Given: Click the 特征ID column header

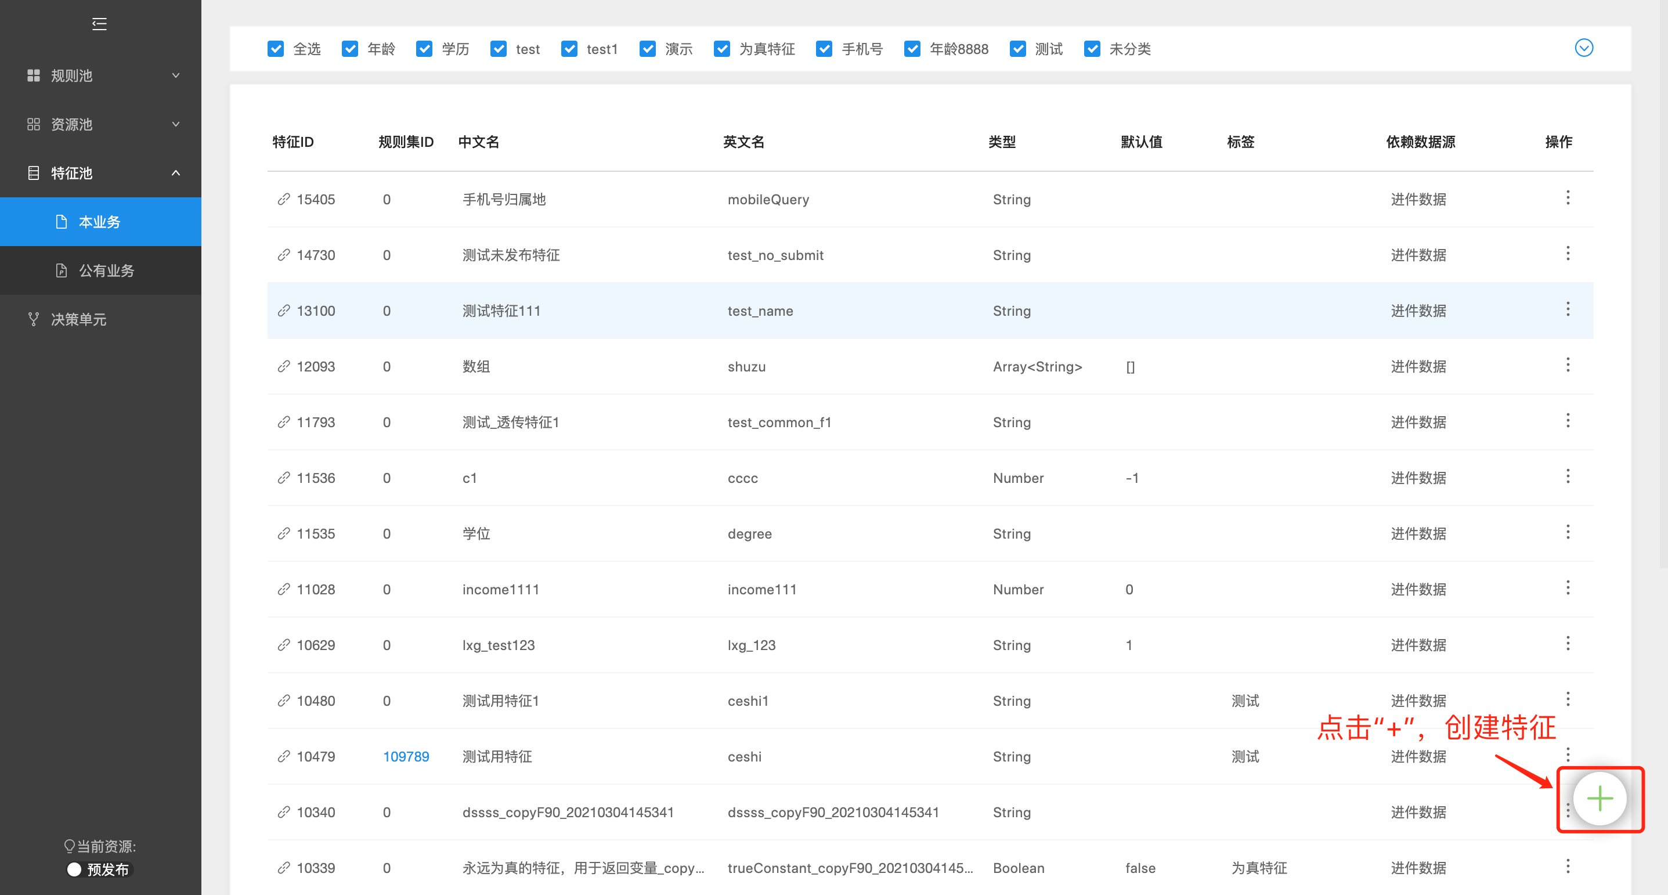Looking at the screenshot, I should tap(293, 142).
